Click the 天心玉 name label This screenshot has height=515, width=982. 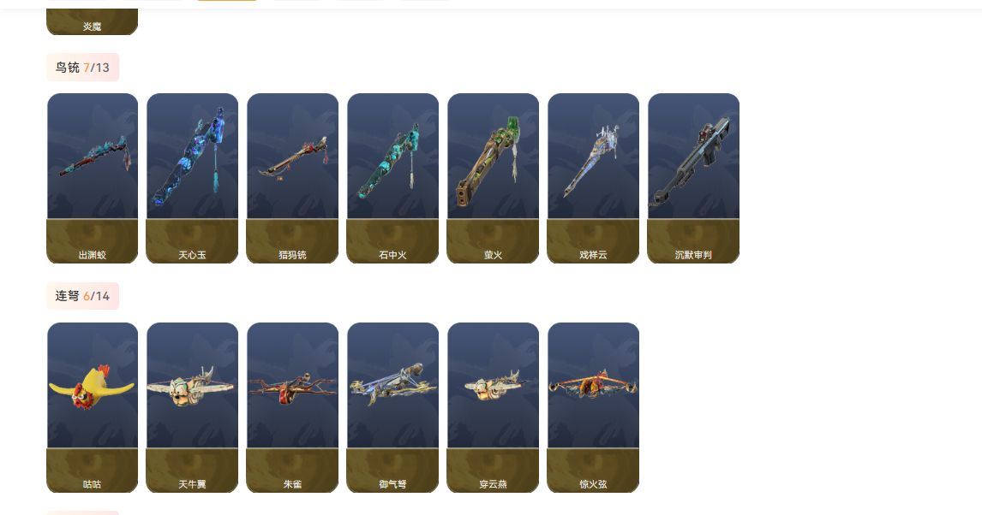[192, 255]
